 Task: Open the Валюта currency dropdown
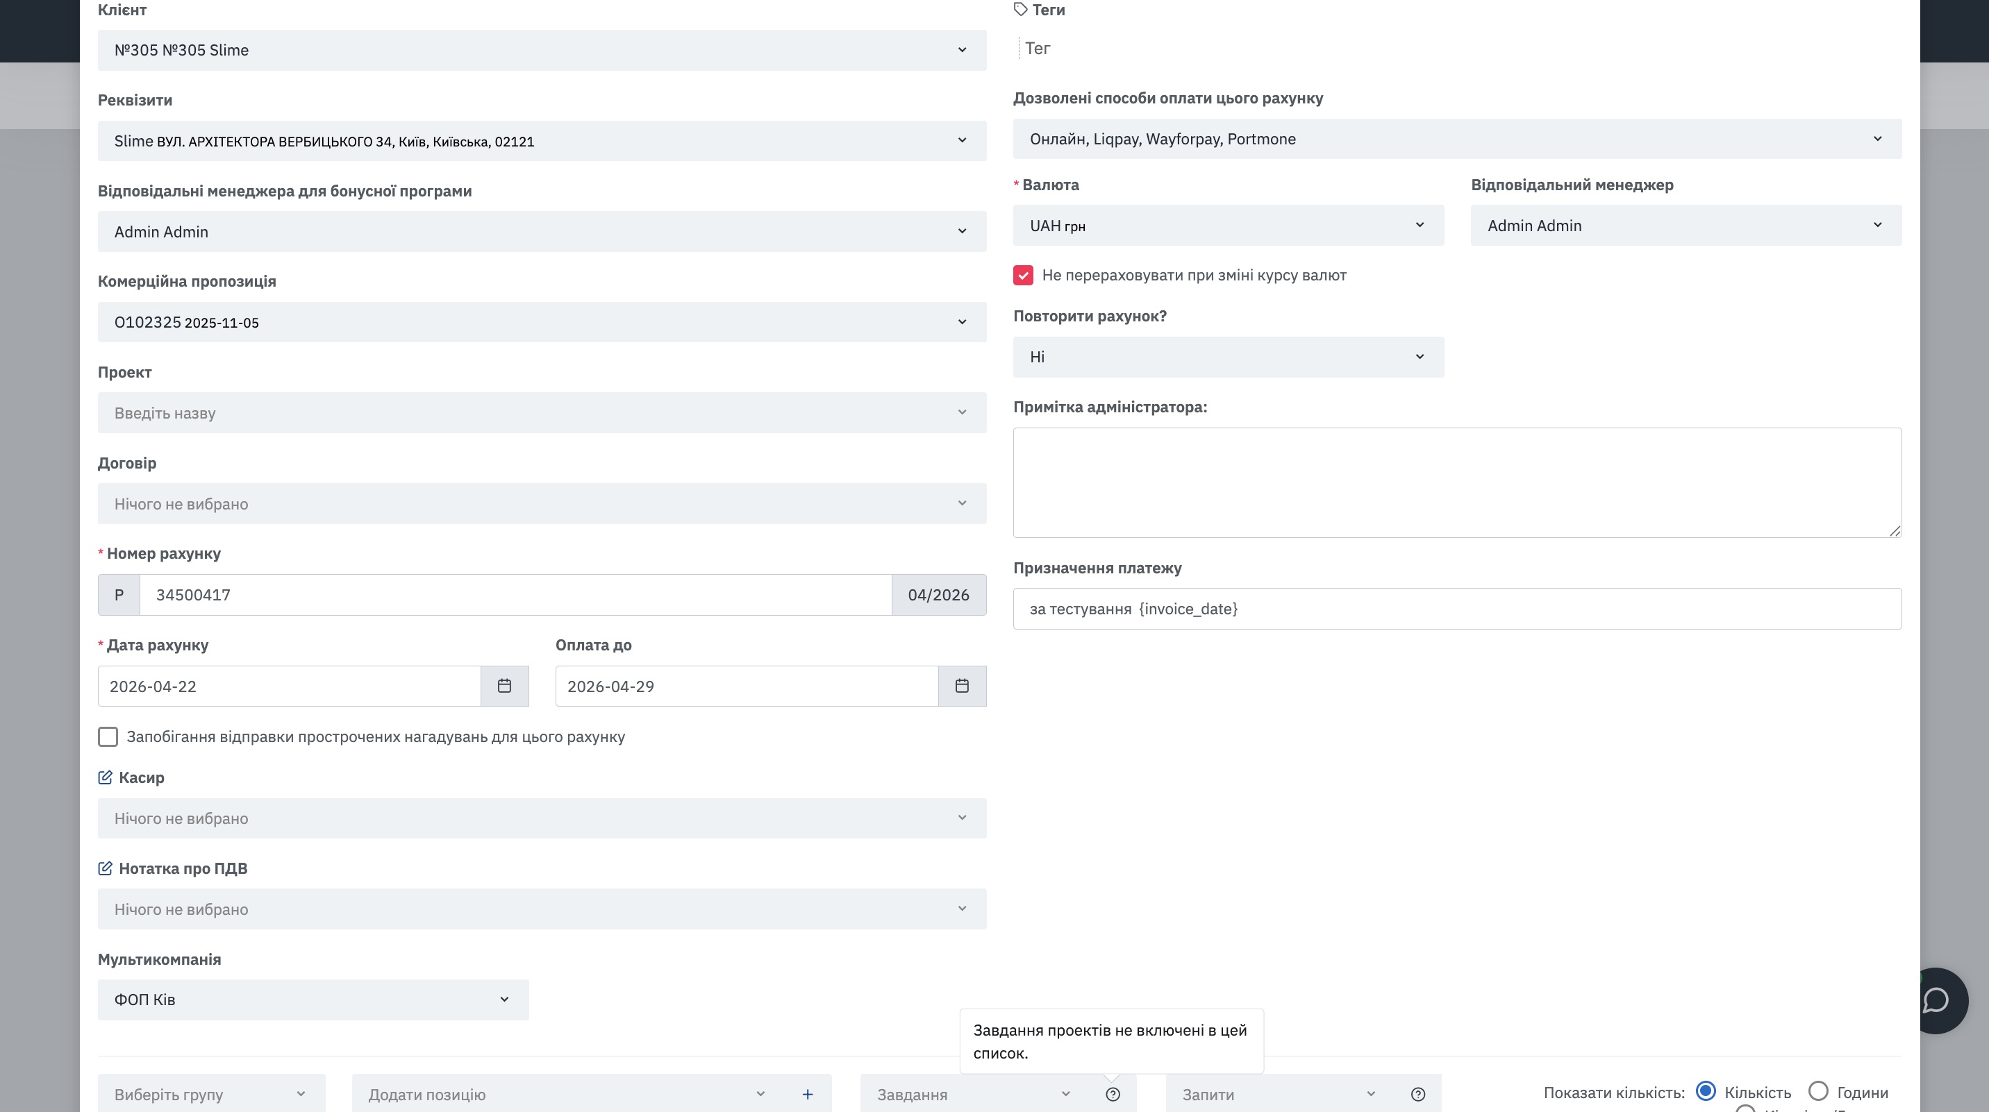[x=1228, y=226]
